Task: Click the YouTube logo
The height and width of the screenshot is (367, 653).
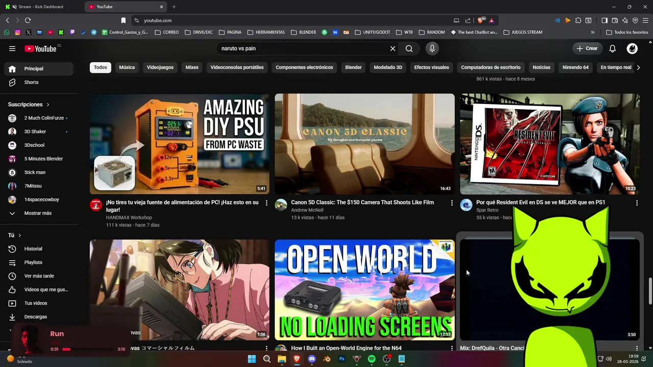Action: (40, 48)
